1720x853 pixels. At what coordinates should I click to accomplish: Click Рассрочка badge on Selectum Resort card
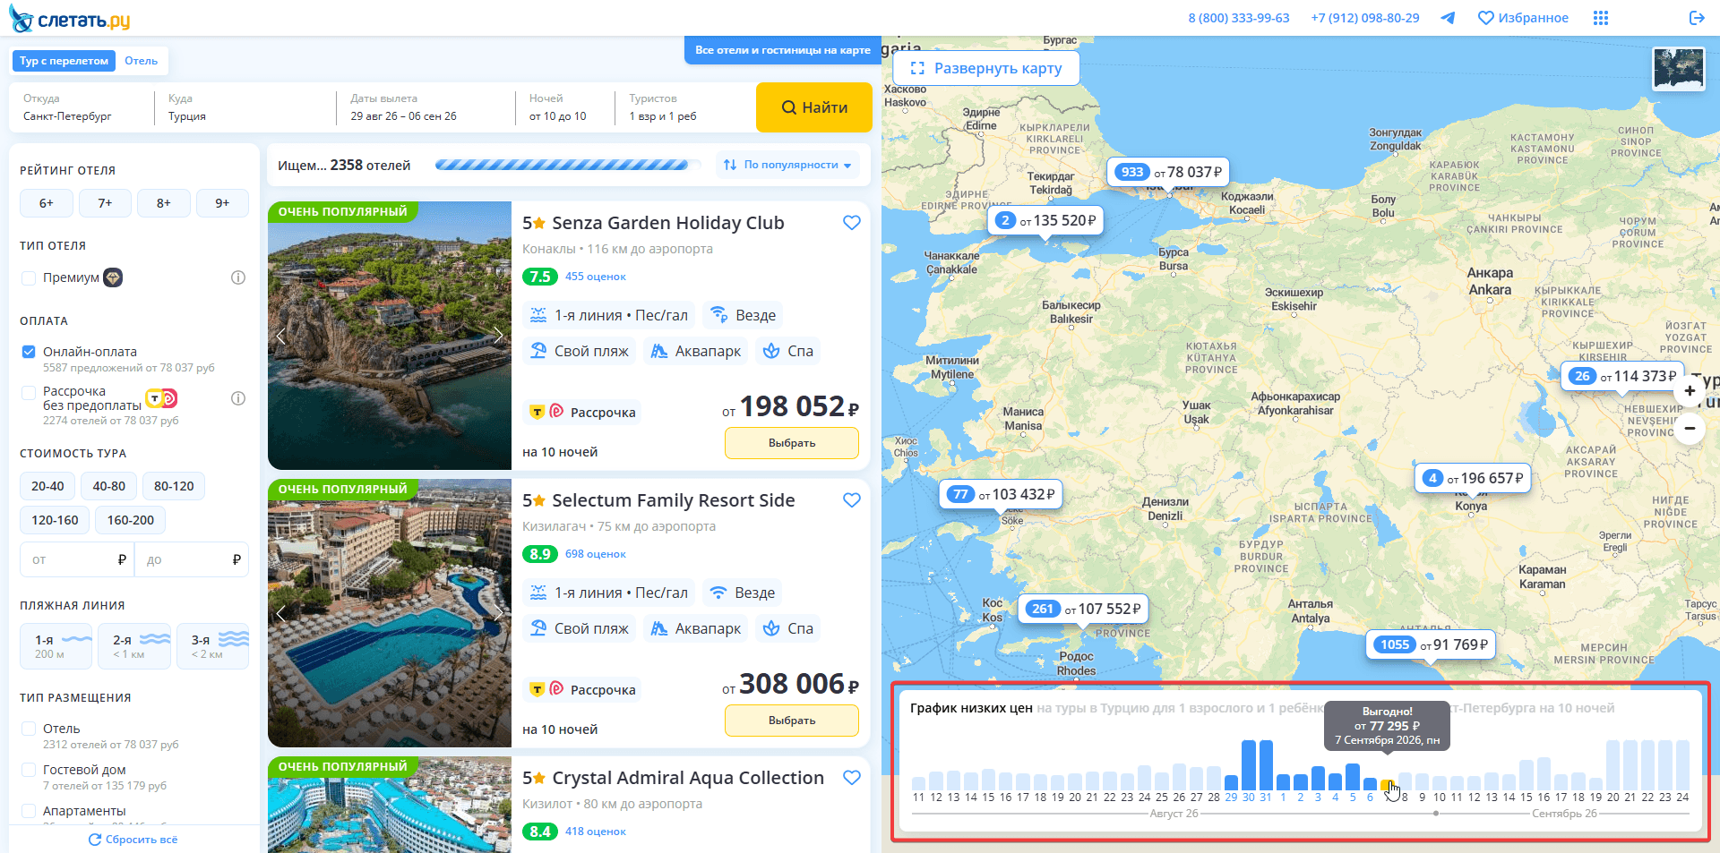point(581,690)
